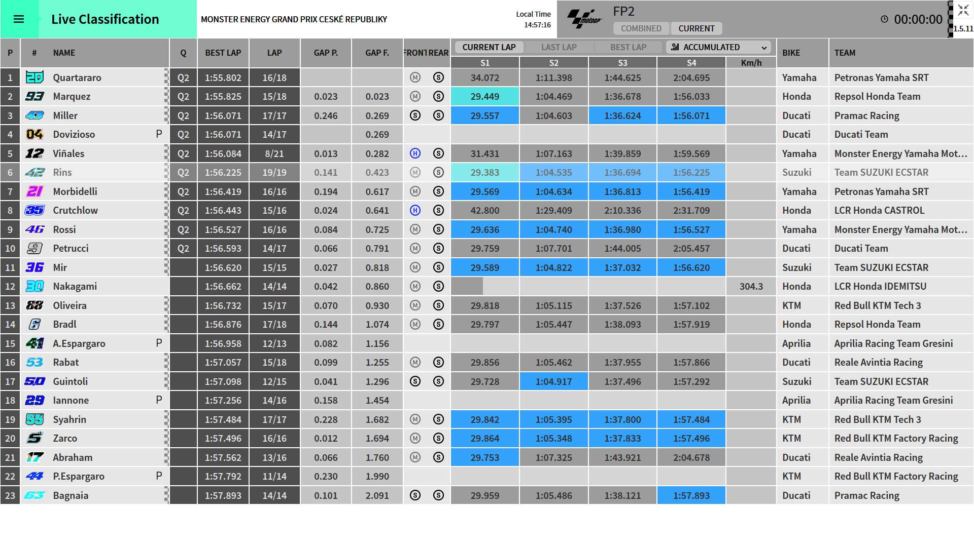Collapse fullscreen with the shrink arrows icon
974x547 pixels.
963,10
